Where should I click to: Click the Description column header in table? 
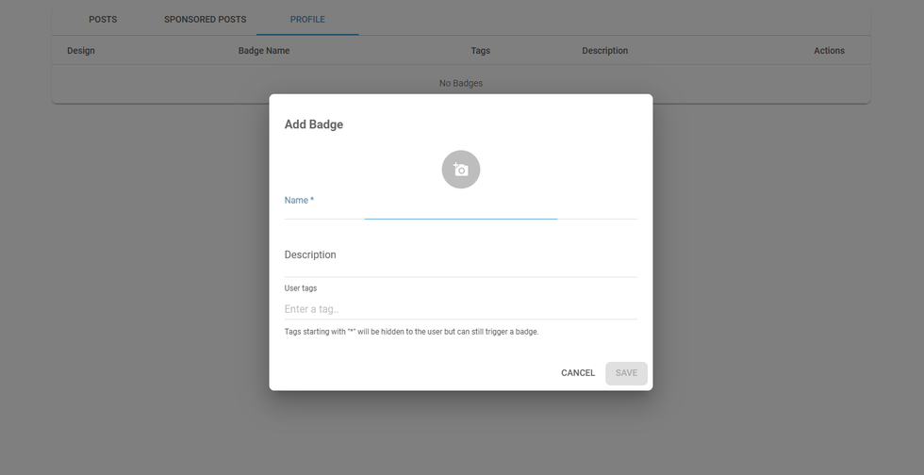[x=604, y=51]
